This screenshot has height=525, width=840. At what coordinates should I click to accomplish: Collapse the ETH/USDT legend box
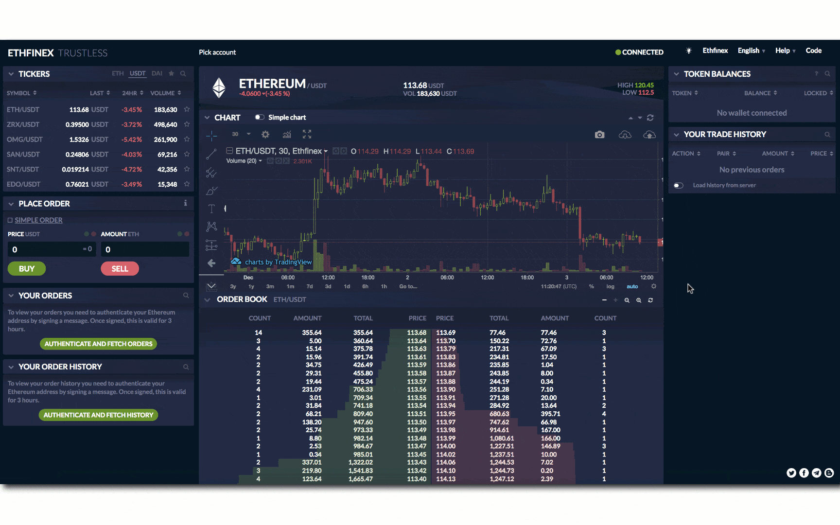[x=229, y=151]
